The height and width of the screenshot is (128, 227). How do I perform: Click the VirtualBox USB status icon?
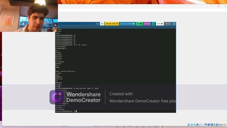click(x=200, y=124)
